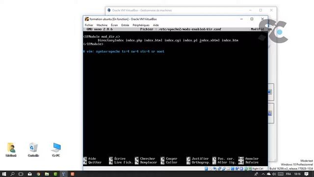Screen dimensions: 314x177
Task: Open the Action Center notifications icon
Action: [306, 174]
